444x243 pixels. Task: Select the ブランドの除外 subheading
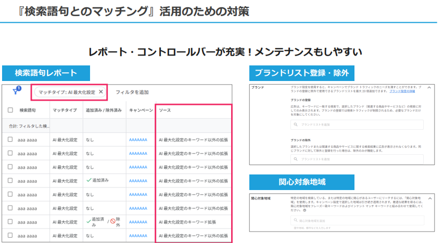pos(300,140)
